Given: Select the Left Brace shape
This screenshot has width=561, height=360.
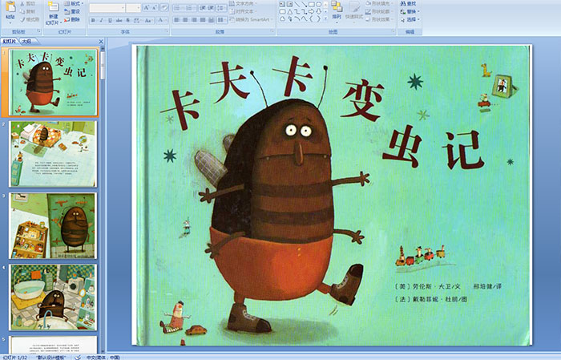Looking at the screenshot, I should pyautogui.click(x=311, y=19).
